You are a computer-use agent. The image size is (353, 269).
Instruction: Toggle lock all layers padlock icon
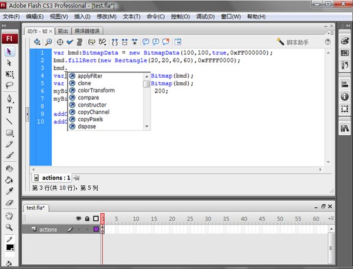click(87, 219)
